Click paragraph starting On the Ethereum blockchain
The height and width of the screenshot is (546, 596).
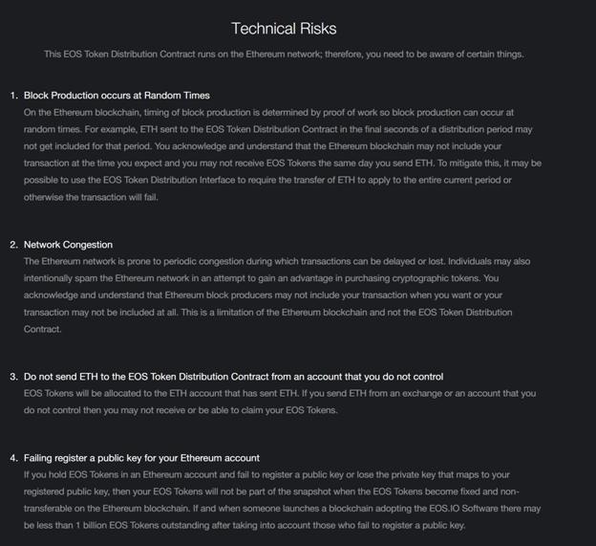(x=283, y=155)
